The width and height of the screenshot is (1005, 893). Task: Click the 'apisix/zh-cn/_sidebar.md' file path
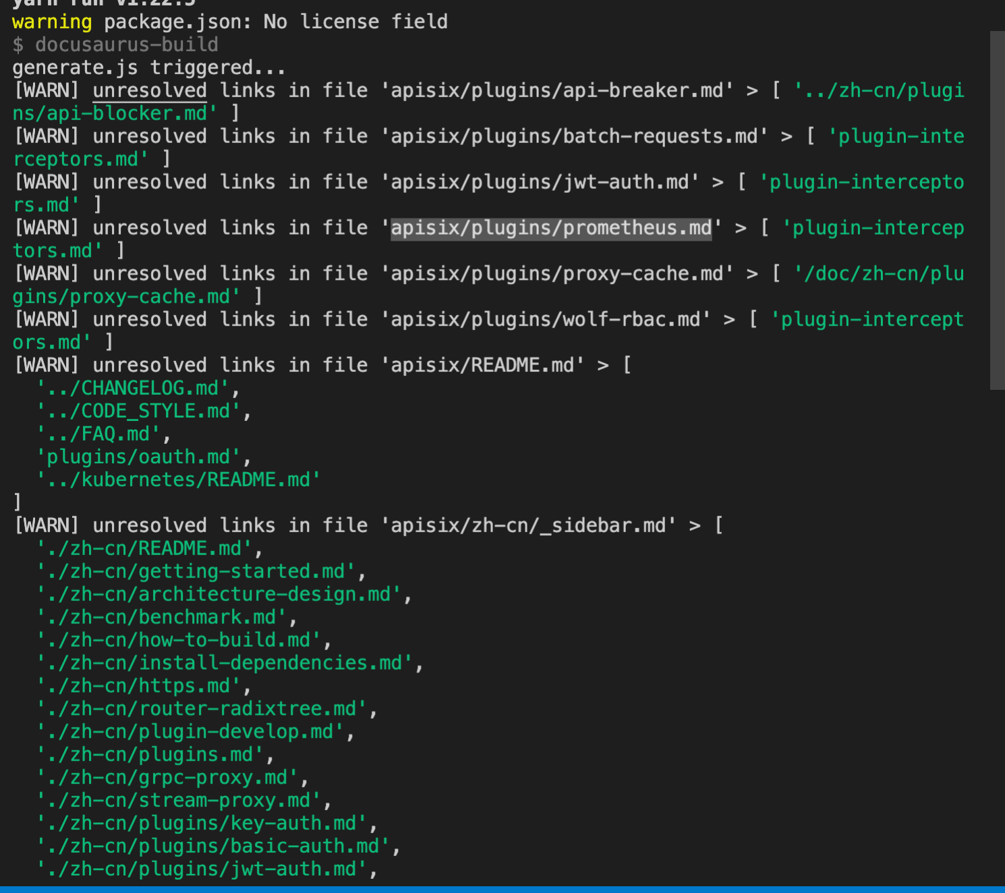(528, 525)
